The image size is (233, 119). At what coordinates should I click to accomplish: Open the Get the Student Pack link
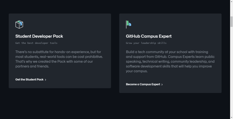pyautogui.click(x=31, y=79)
